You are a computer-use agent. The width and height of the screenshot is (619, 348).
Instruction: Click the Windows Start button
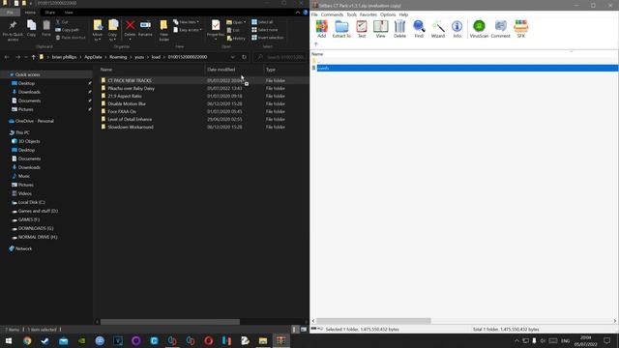point(9,341)
